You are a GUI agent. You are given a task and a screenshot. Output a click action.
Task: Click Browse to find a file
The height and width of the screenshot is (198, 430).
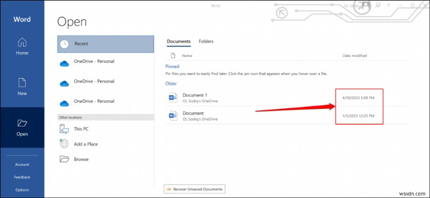click(105, 159)
